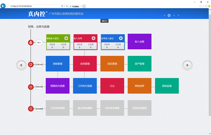Select the last page indicator dot

(178, 15)
